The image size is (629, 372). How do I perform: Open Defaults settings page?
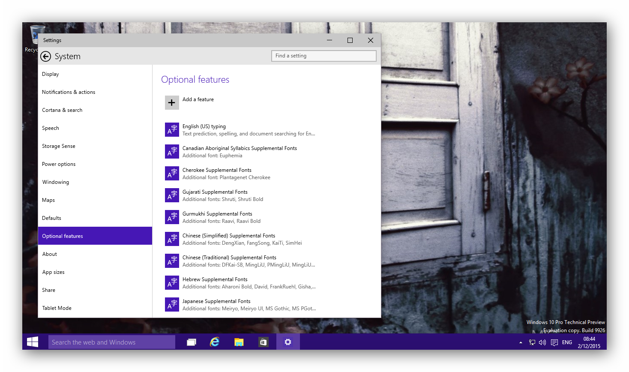point(95,218)
